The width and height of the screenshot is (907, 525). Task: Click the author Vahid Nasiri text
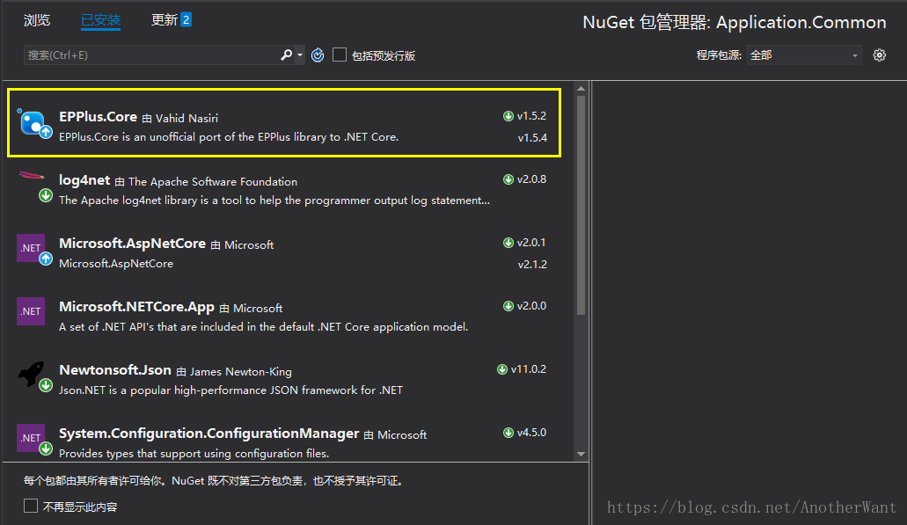[187, 118]
